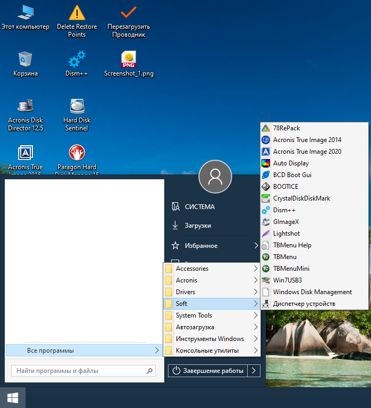Expand Консольные утилиты folder
This screenshot has width=371, height=408.
point(212,351)
